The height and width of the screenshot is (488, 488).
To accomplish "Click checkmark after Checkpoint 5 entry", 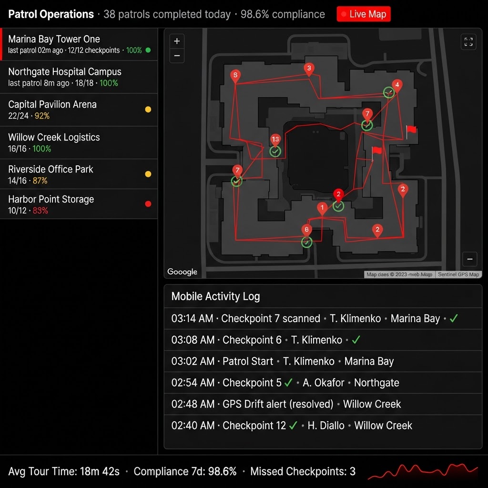I will [x=288, y=382].
